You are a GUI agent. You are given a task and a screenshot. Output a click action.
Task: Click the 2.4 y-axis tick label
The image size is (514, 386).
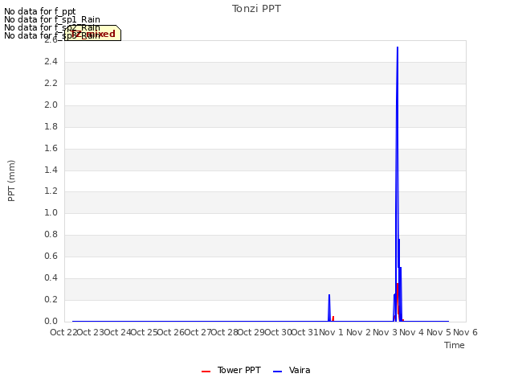tap(51, 61)
